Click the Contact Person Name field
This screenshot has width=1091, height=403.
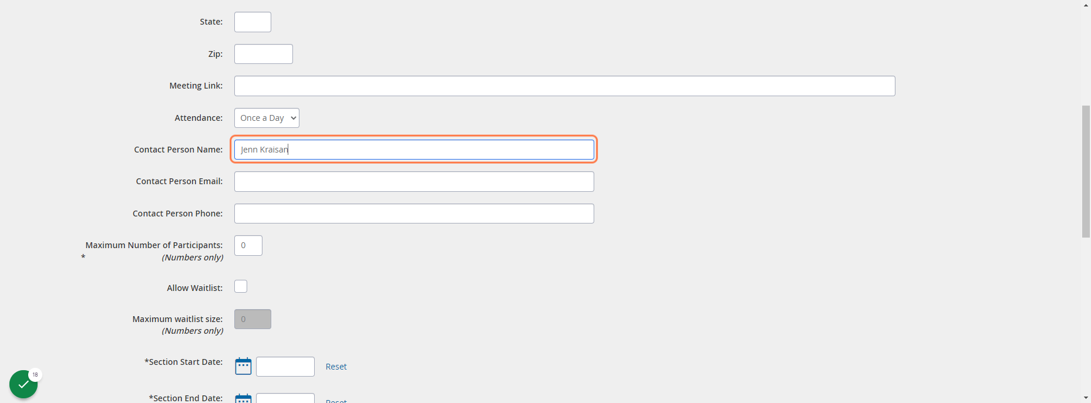(x=414, y=150)
